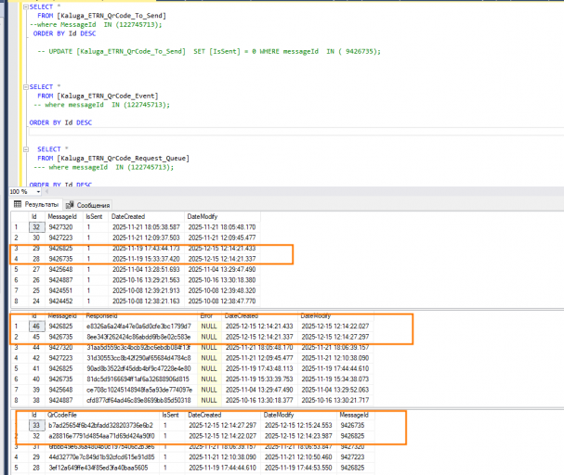564x475 pixels.
Task: Click the Error column header
Action: tap(206, 316)
